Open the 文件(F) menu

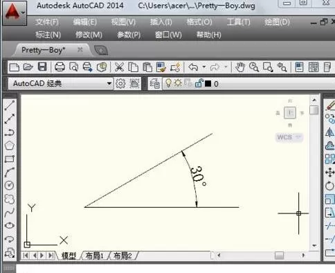pyautogui.click(x=47, y=22)
